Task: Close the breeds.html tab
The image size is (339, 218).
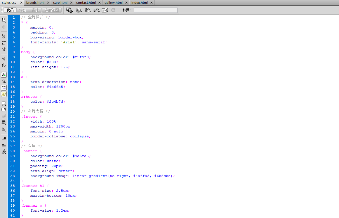Action: click(48, 3)
